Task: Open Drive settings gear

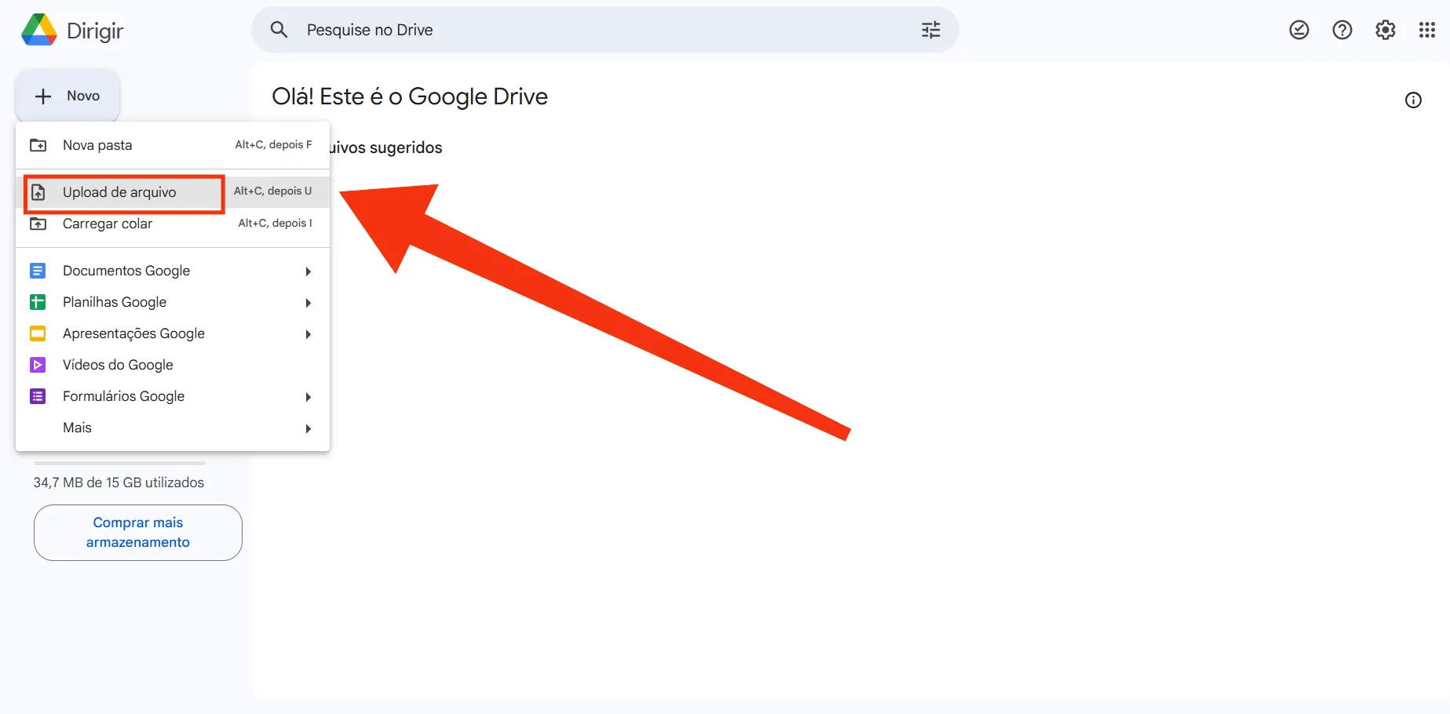Action: (1385, 29)
